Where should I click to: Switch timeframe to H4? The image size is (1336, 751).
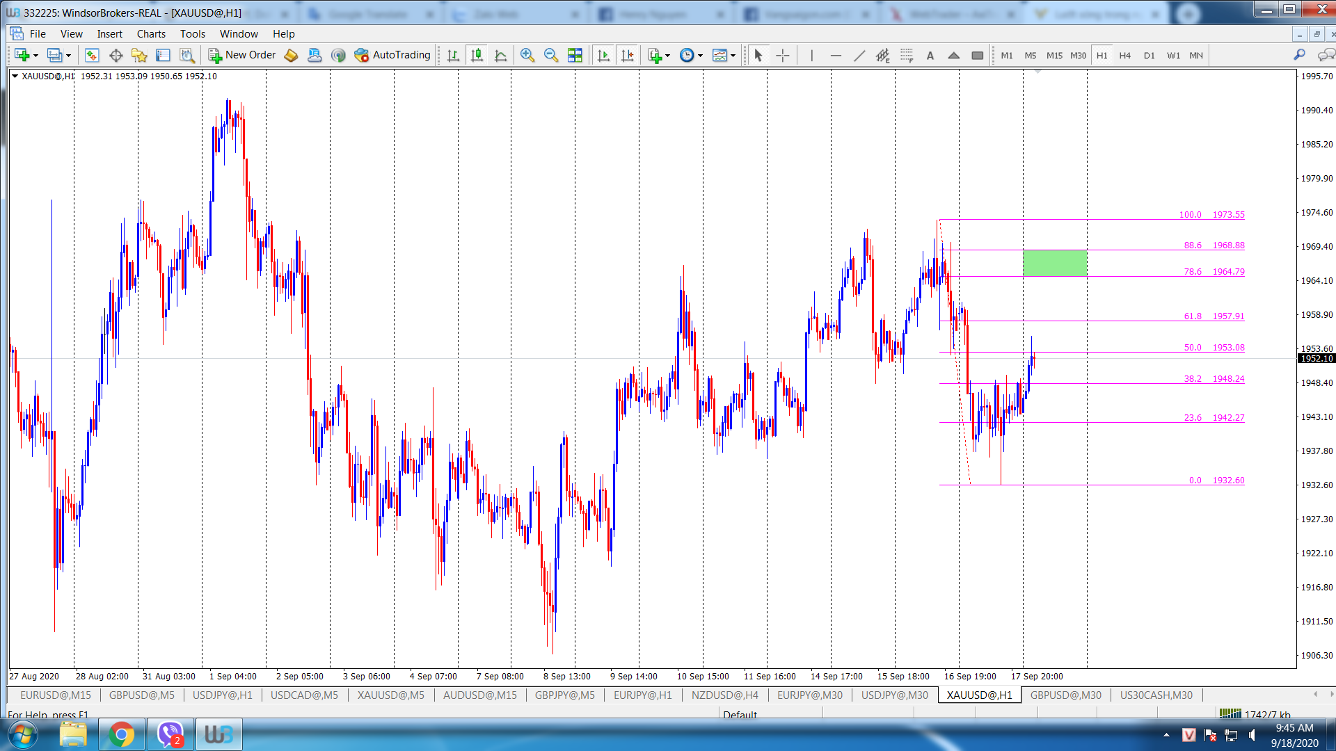(x=1125, y=55)
